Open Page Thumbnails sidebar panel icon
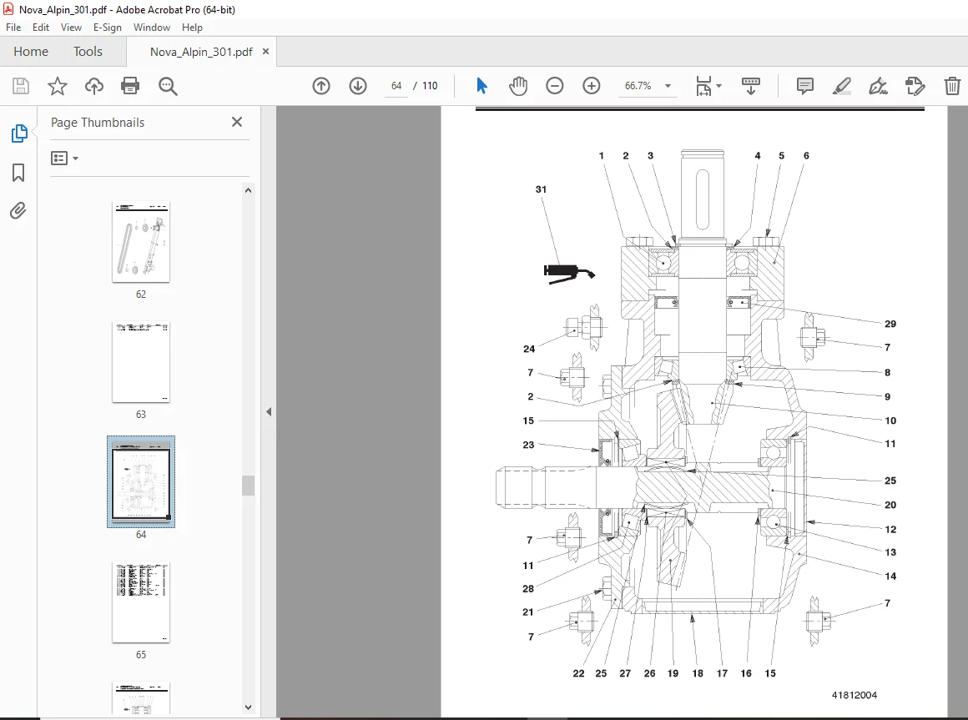 [18, 133]
